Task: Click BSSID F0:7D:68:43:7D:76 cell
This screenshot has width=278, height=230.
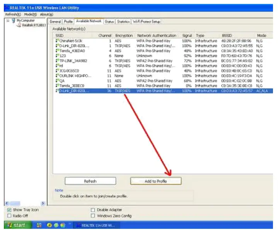Action: pyautogui.click(x=237, y=56)
